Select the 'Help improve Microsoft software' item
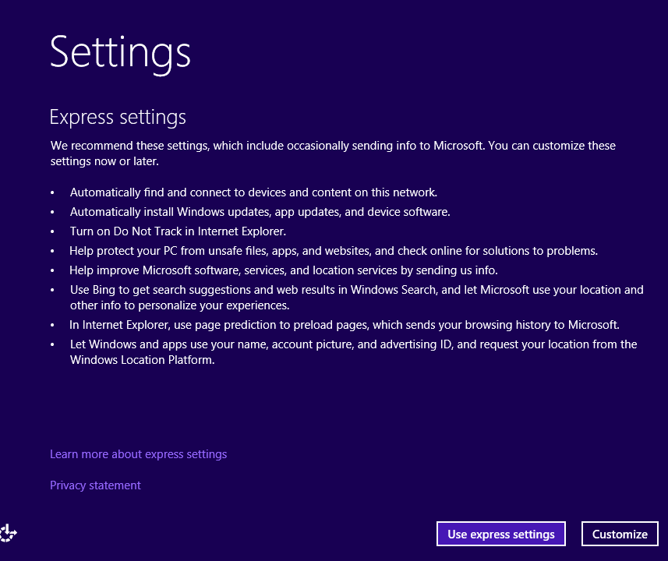 pyautogui.click(x=283, y=270)
